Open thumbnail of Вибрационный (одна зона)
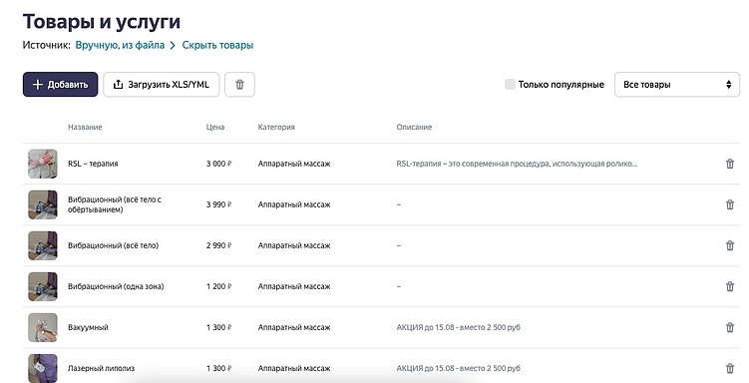 (43, 287)
